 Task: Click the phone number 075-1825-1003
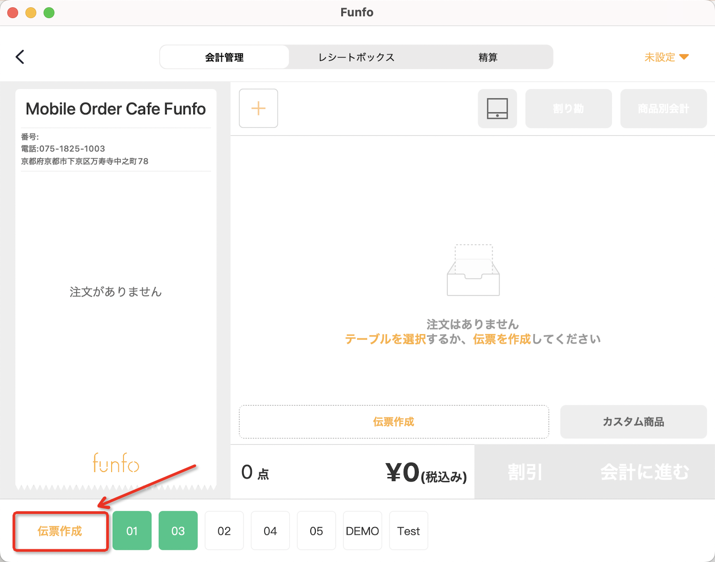click(72, 149)
